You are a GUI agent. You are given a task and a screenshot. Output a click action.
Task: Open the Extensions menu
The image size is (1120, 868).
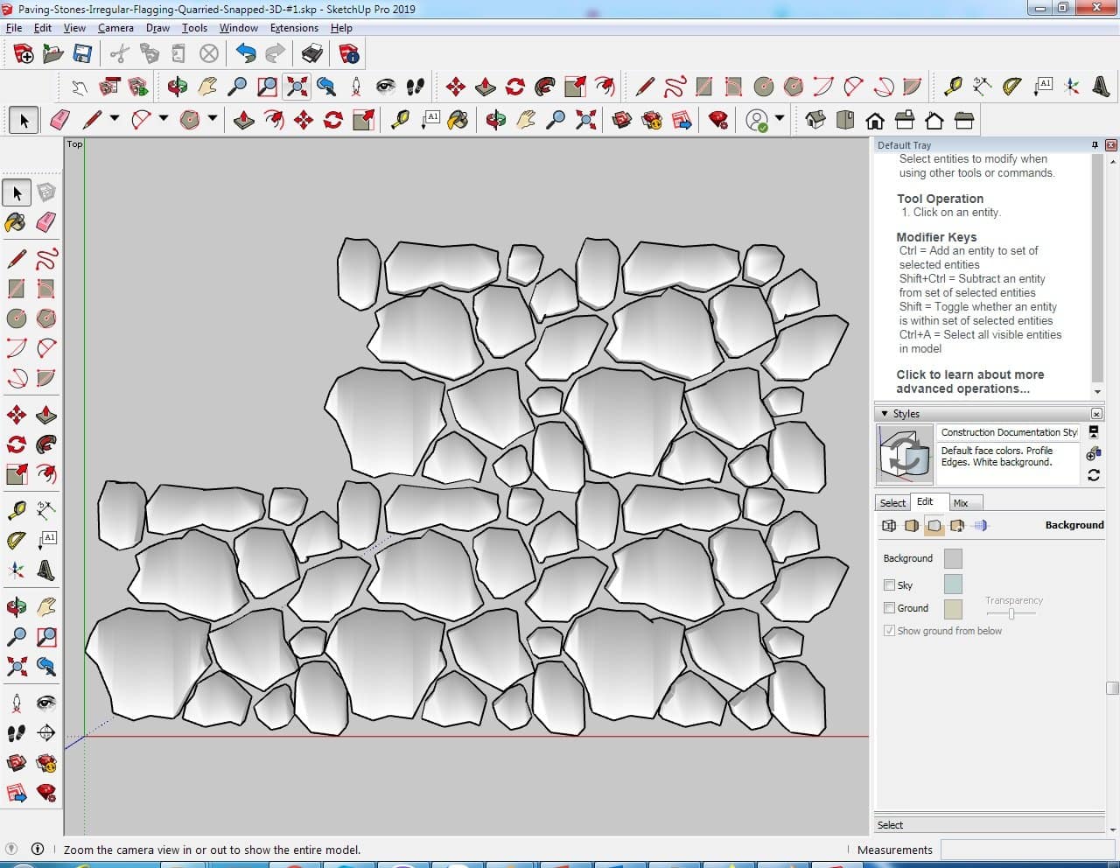pyautogui.click(x=294, y=28)
